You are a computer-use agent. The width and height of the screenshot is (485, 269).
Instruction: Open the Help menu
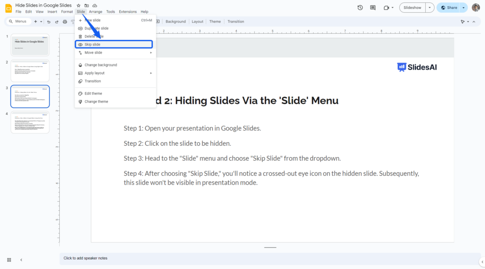coord(144,12)
